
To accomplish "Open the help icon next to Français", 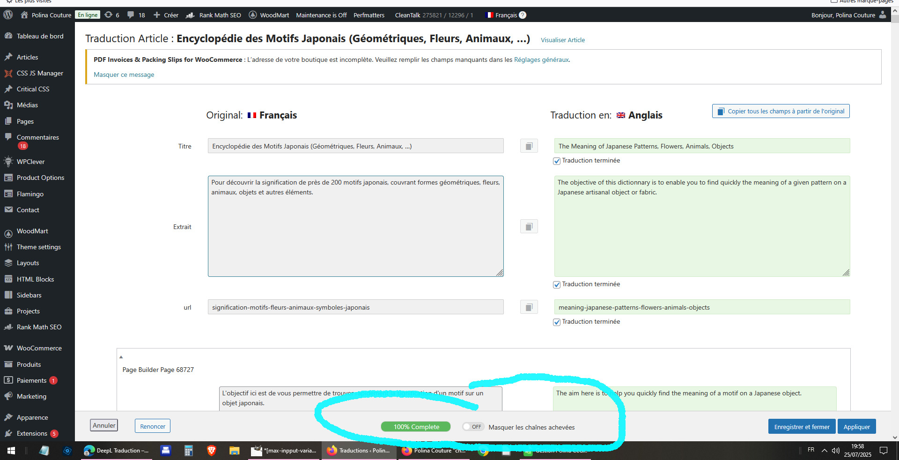I will (x=523, y=15).
